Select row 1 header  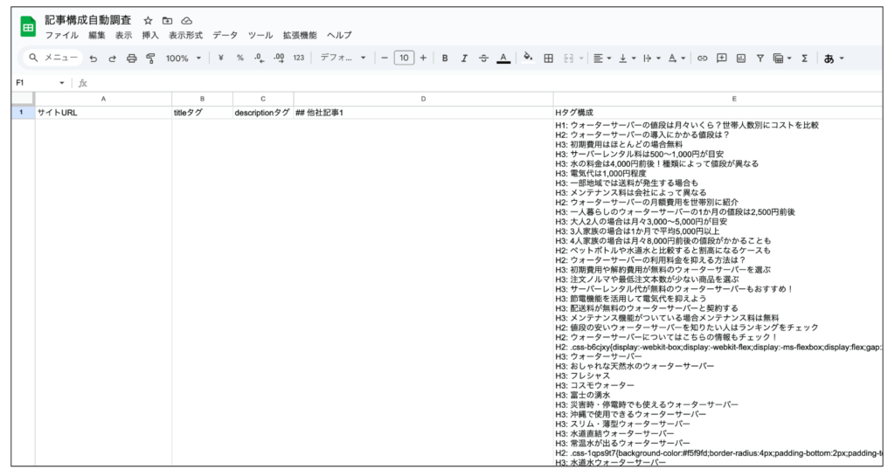(x=23, y=113)
